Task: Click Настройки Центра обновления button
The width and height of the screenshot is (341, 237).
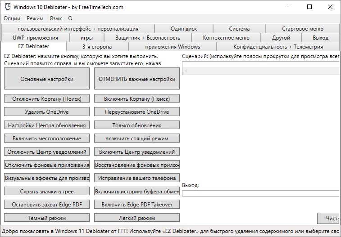Action: [x=47, y=125]
